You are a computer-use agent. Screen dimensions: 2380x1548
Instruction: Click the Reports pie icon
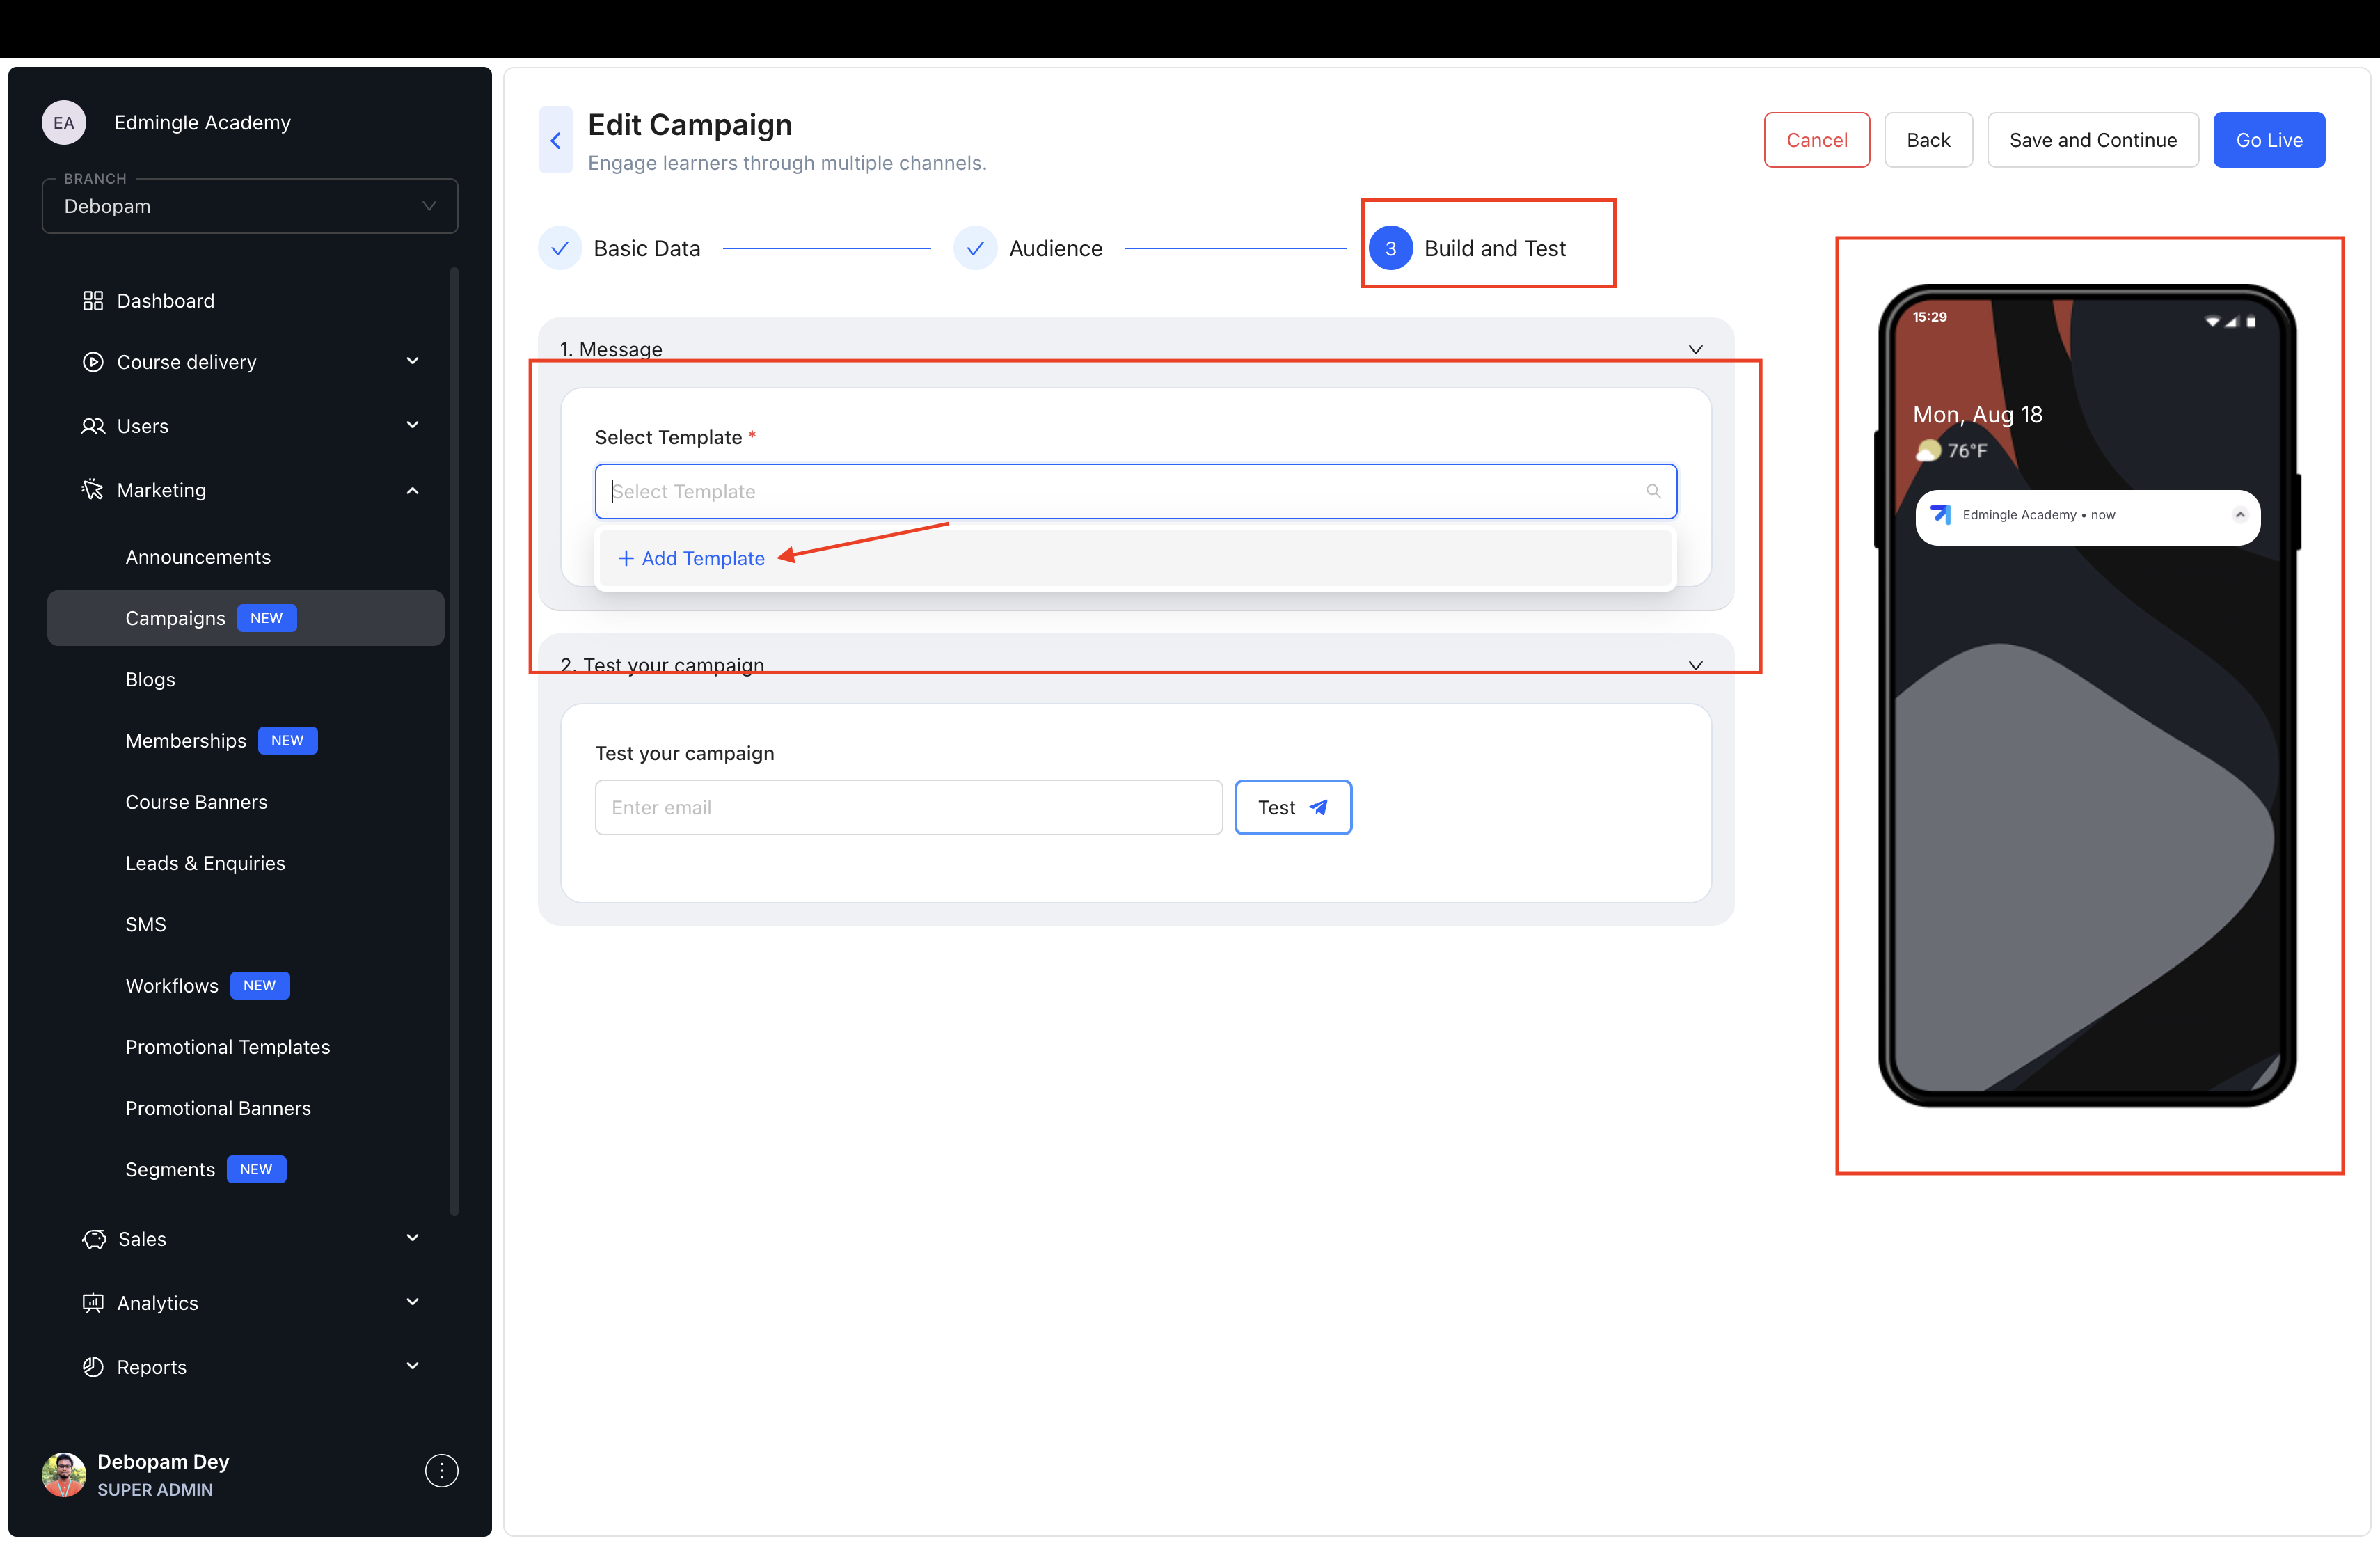[93, 1367]
